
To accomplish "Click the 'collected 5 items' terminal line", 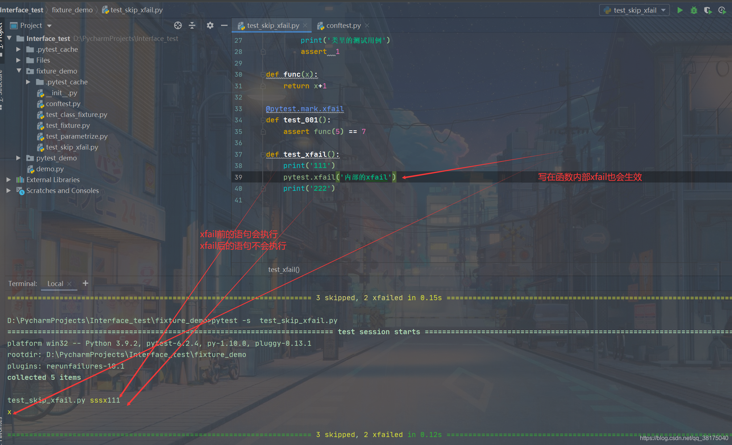I will pos(44,377).
